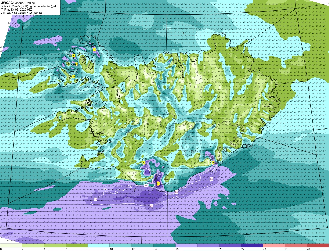The image size is (329, 251).
Task: Select the 4–6 m/s legend color swatch
Action: pyautogui.click(x=55, y=245)
